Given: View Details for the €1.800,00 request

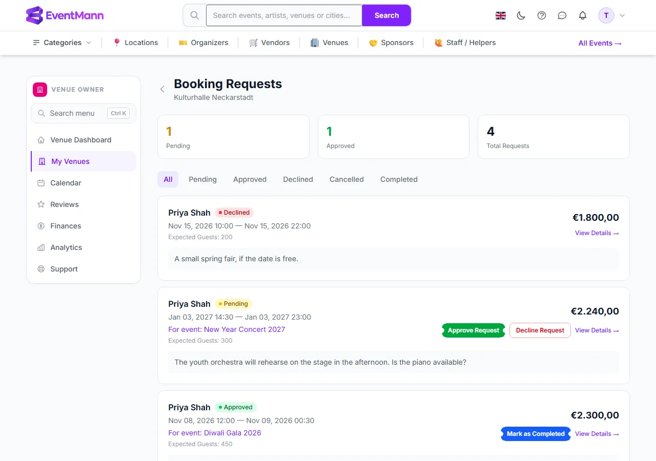Looking at the screenshot, I should 597,233.
